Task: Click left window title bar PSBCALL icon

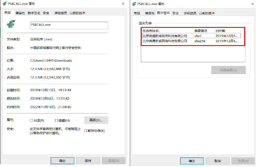Action: pyautogui.click(x=5, y=4)
